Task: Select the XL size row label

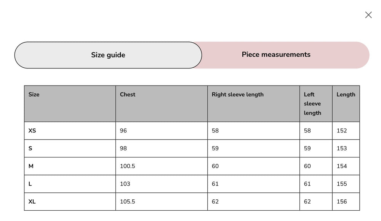Action: (x=32, y=202)
